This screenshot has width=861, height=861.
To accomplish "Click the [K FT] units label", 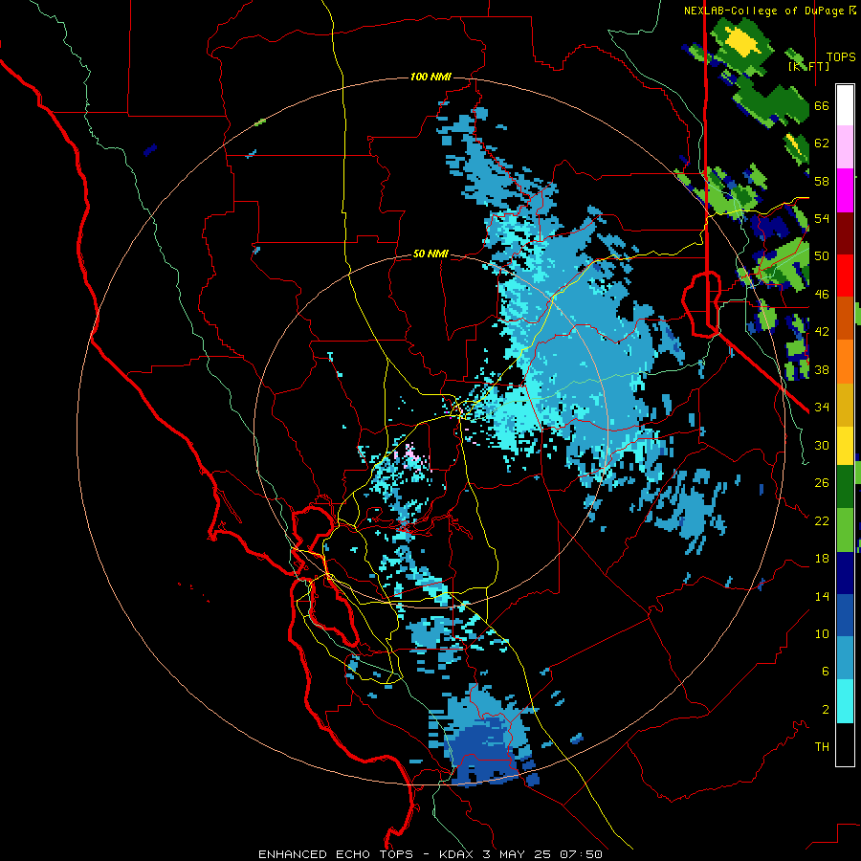I will click(808, 66).
